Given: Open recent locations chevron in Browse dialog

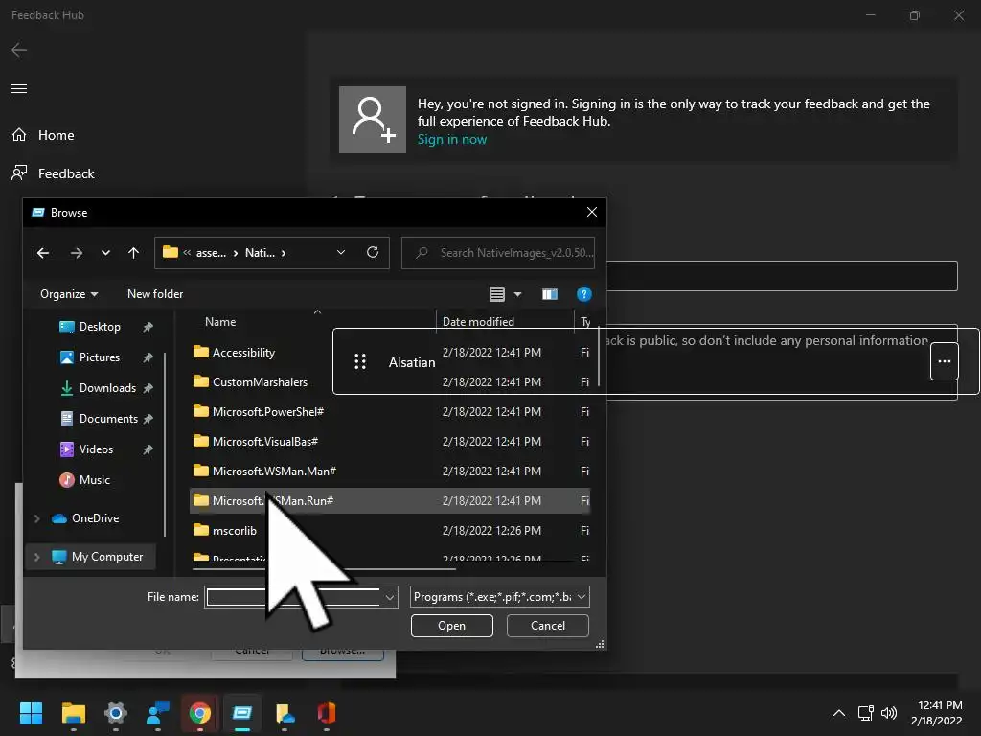Looking at the screenshot, I should click(x=105, y=253).
